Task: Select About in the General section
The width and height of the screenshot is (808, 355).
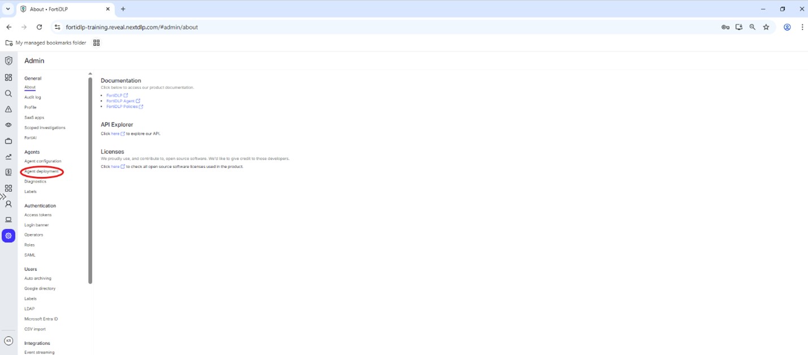Action: (30, 88)
